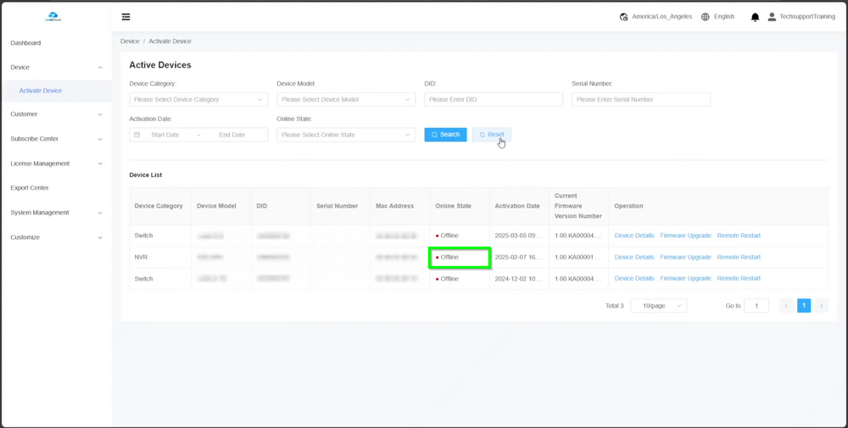Click the globe language icon
The image size is (848, 428).
tap(705, 17)
